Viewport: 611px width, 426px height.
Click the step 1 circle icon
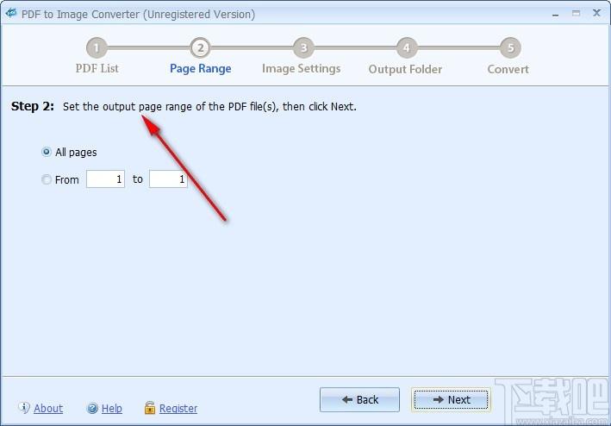click(x=97, y=48)
